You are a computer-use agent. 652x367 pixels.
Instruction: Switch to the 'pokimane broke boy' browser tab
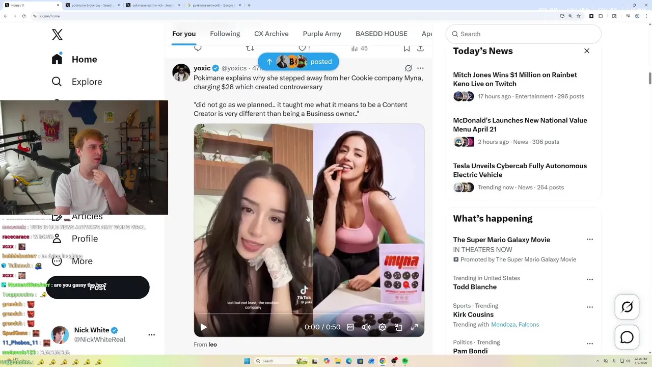[x=92, y=5]
